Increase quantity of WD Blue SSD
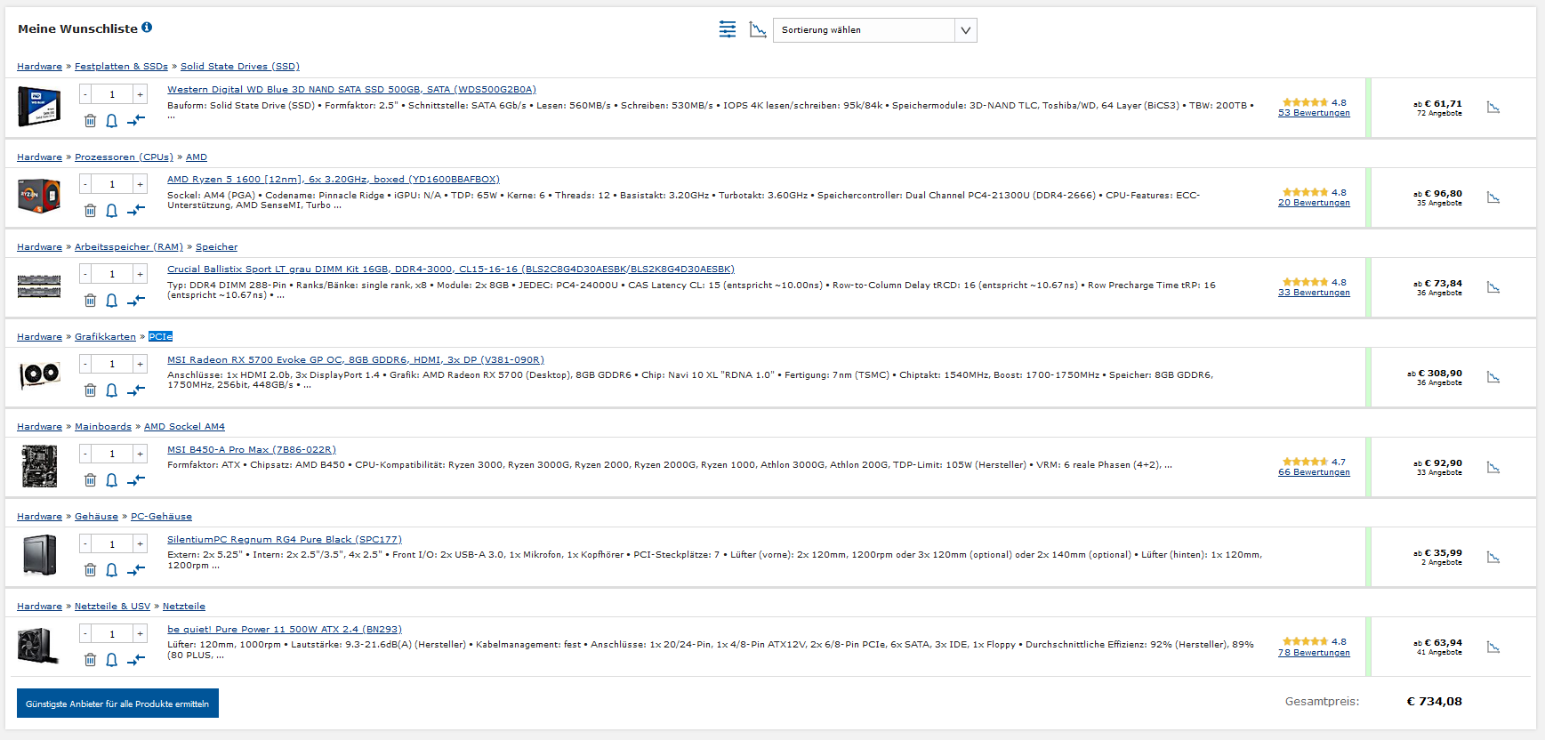 (140, 94)
